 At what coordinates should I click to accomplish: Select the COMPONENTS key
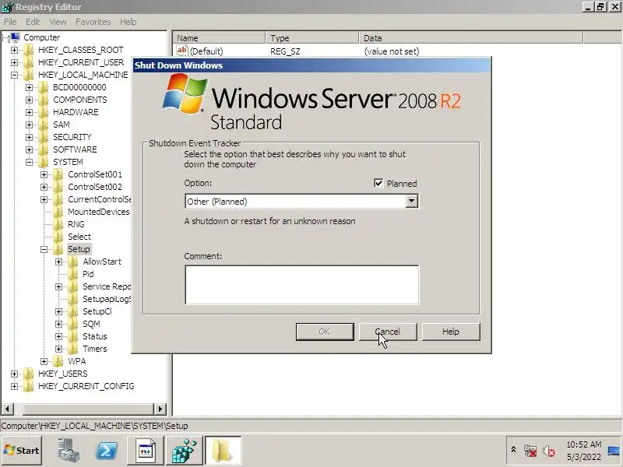click(x=80, y=100)
